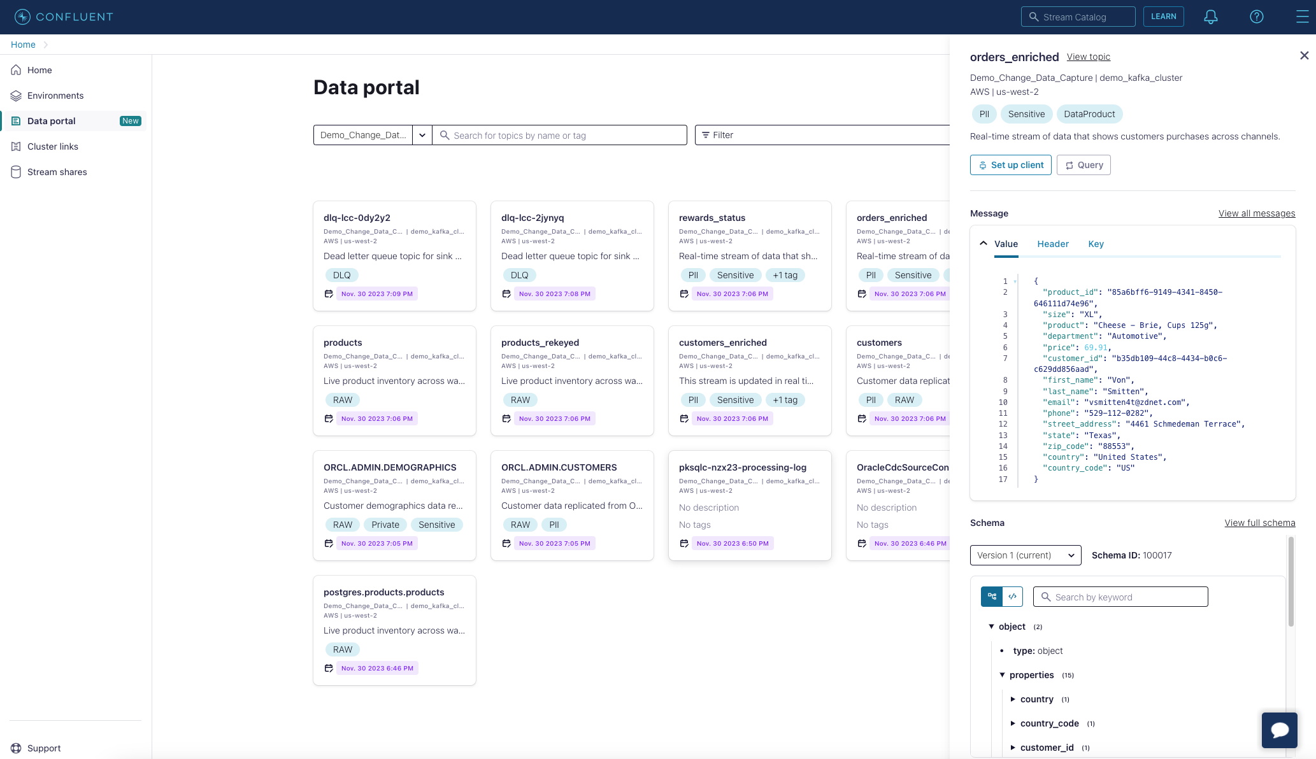Open the help question mark icon
The image size is (1316, 759).
(x=1256, y=17)
